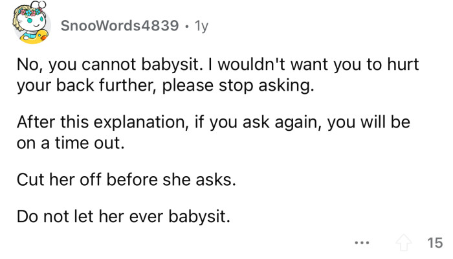453x259 pixels.
Task: Upvote the comment by SnooWords4839
Action: click(404, 243)
